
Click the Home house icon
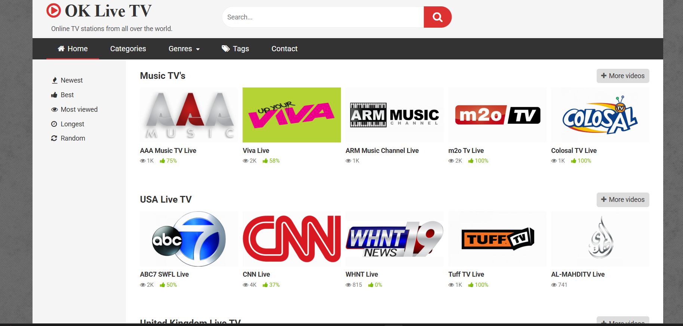(61, 49)
